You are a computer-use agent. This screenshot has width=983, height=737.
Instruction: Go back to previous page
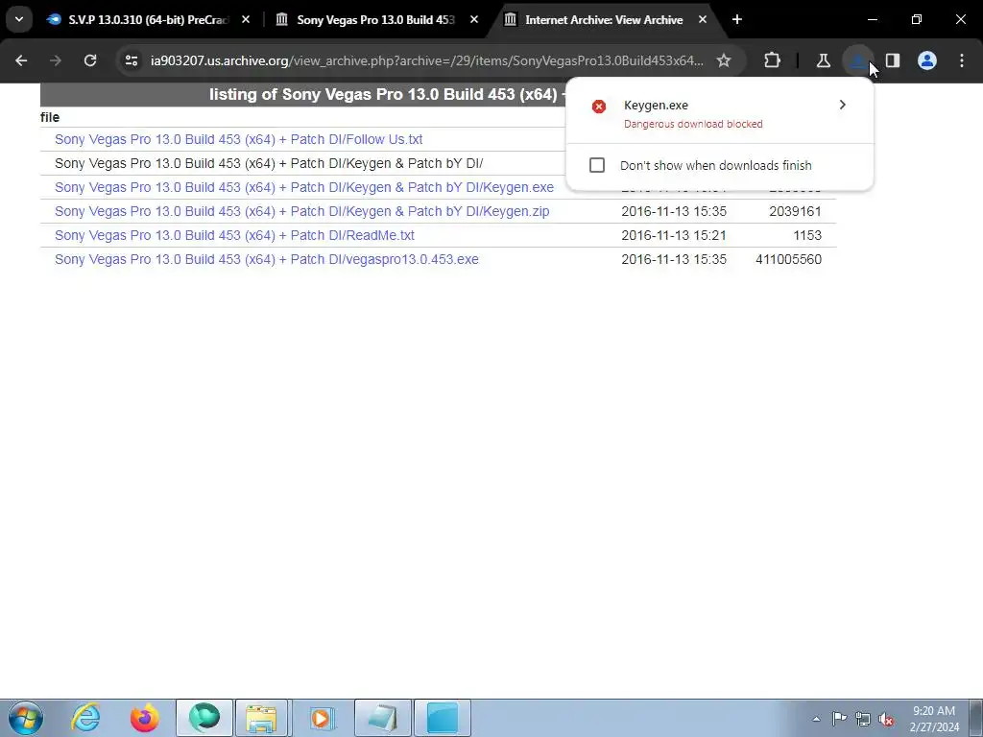coord(21,60)
